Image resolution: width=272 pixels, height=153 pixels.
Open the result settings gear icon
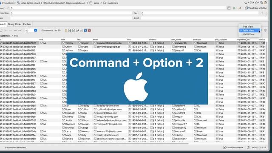pyautogui.click(x=265, y=30)
